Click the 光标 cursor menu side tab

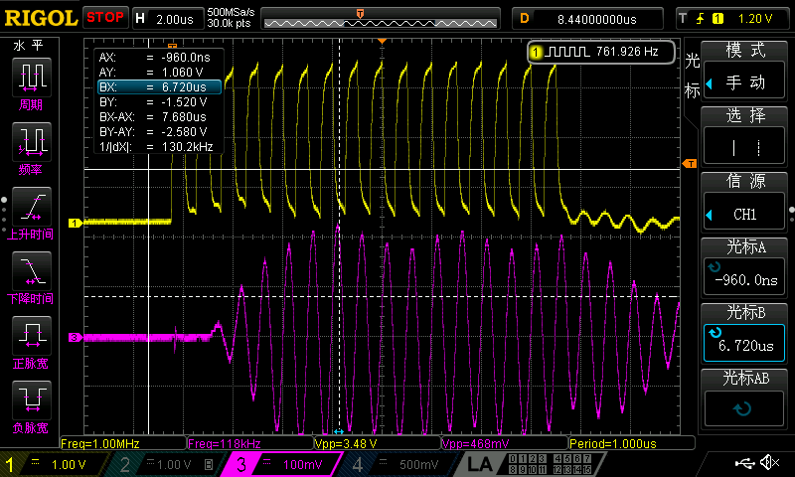coord(692,75)
